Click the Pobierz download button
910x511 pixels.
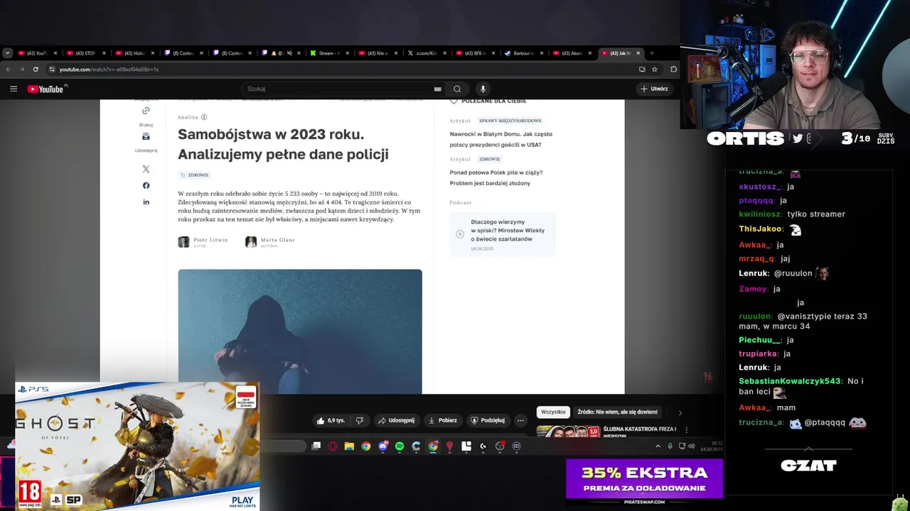(442, 420)
